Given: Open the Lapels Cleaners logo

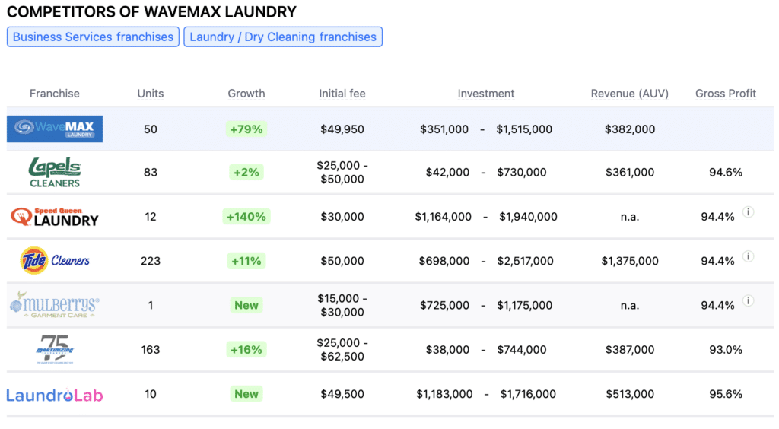Looking at the screenshot, I should coord(55,173).
